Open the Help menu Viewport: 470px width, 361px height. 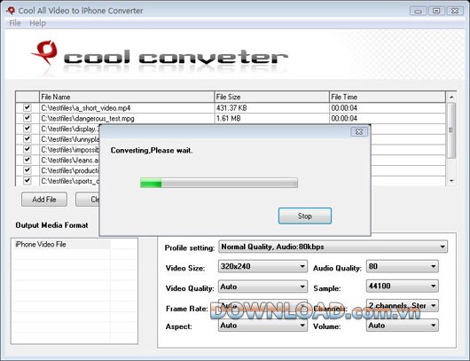(x=37, y=23)
